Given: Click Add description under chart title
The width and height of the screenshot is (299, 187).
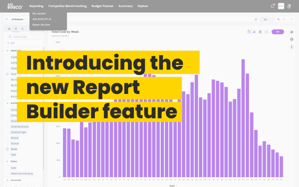Looking at the screenshot, I should click(60, 36).
